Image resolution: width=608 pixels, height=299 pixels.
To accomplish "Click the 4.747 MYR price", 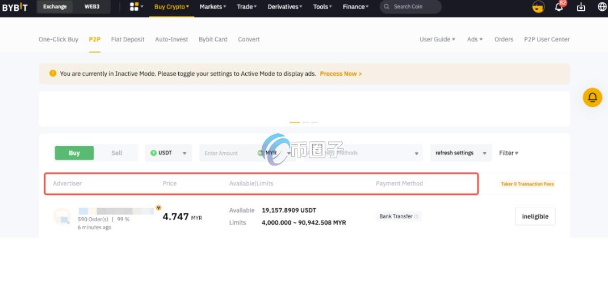I will click(182, 217).
